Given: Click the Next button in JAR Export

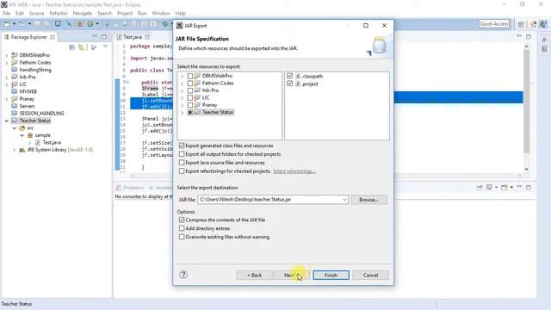Looking at the screenshot, I should (291, 276).
